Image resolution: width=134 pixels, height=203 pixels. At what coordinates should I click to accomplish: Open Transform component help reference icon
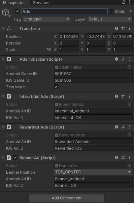117,28
